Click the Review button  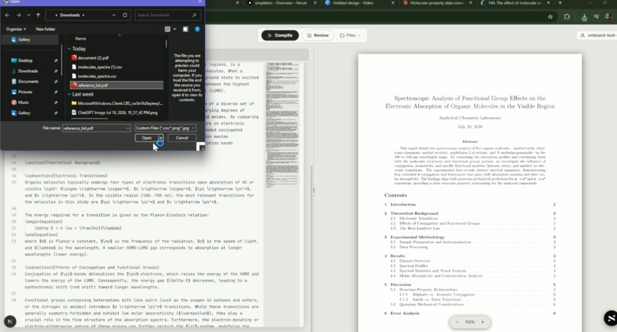[x=318, y=35]
